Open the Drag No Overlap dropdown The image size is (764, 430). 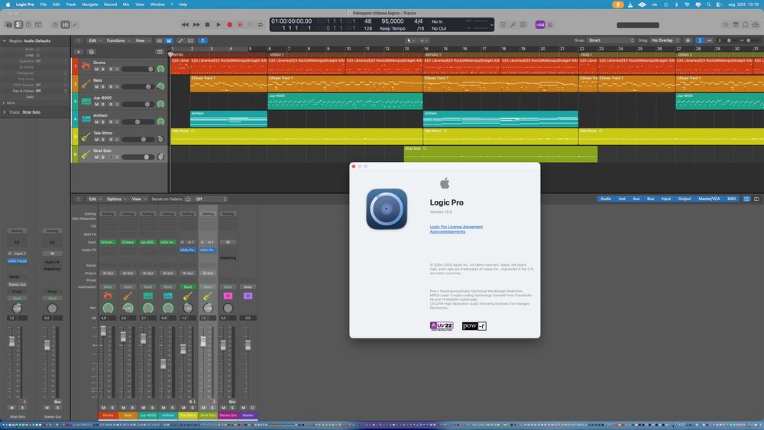pyautogui.click(x=665, y=40)
